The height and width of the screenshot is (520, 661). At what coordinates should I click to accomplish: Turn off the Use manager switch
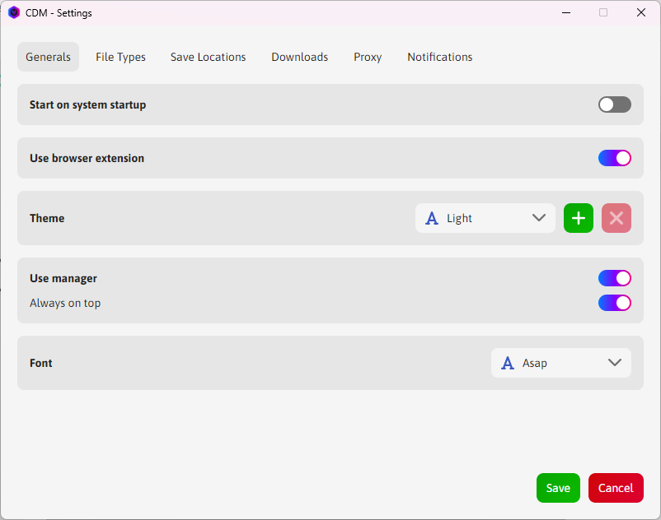click(614, 278)
